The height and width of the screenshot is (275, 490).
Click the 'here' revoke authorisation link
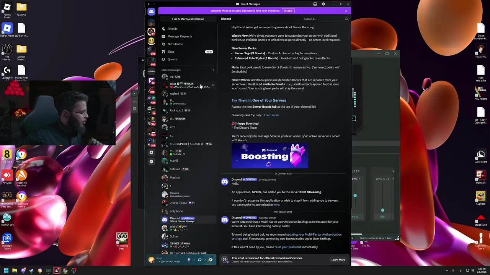point(276,205)
